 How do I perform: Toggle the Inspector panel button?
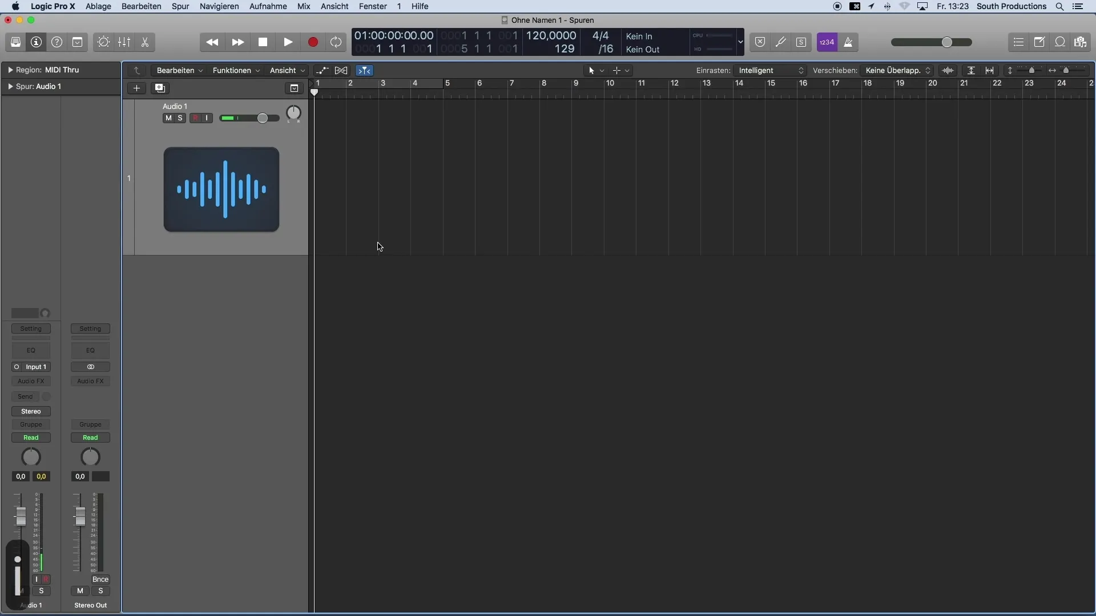coord(36,42)
